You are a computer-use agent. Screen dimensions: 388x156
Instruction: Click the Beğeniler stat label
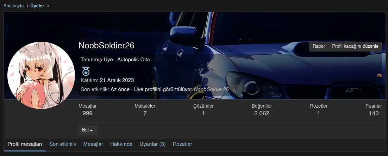tap(262, 106)
